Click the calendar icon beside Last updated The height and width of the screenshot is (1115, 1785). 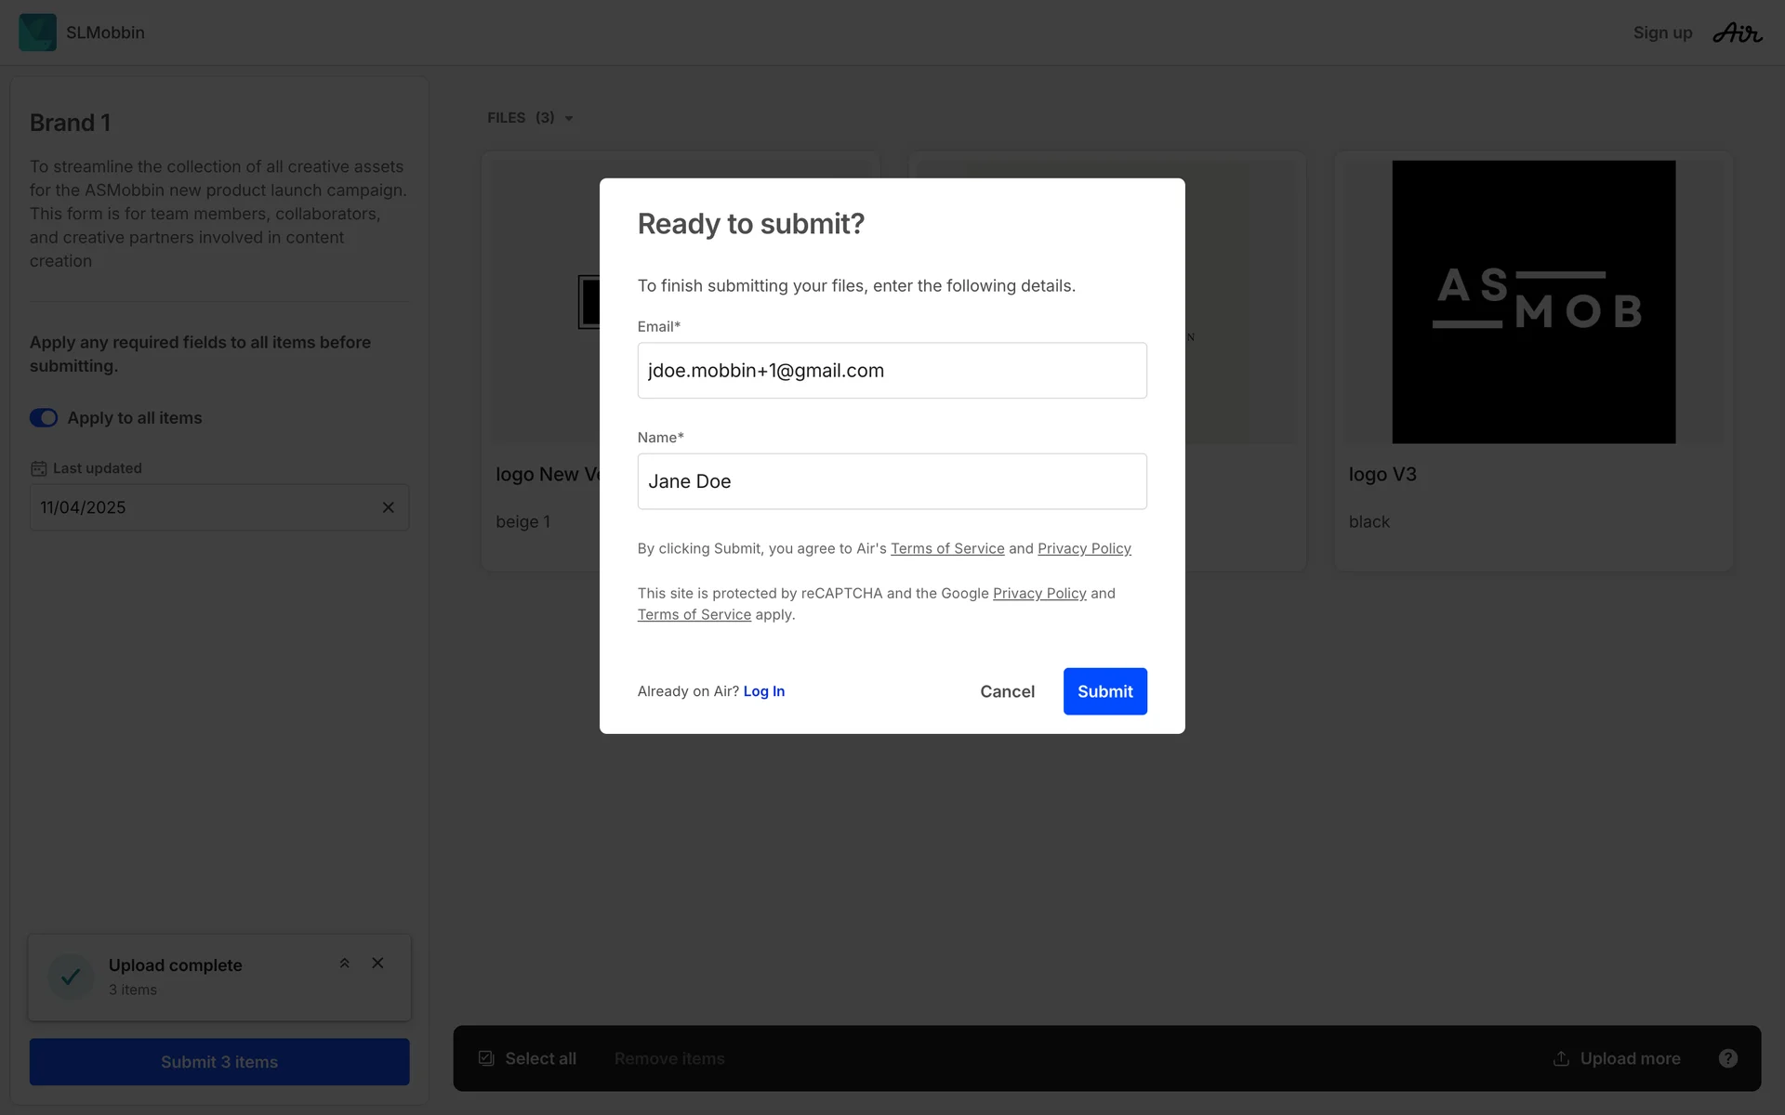38,468
